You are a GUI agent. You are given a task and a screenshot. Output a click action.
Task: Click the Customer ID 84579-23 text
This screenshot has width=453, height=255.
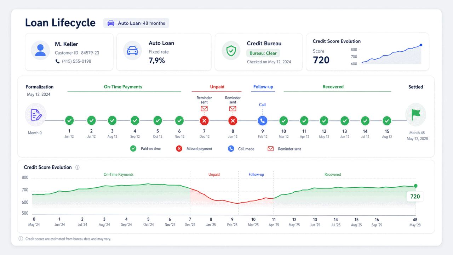tap(77, 53)
